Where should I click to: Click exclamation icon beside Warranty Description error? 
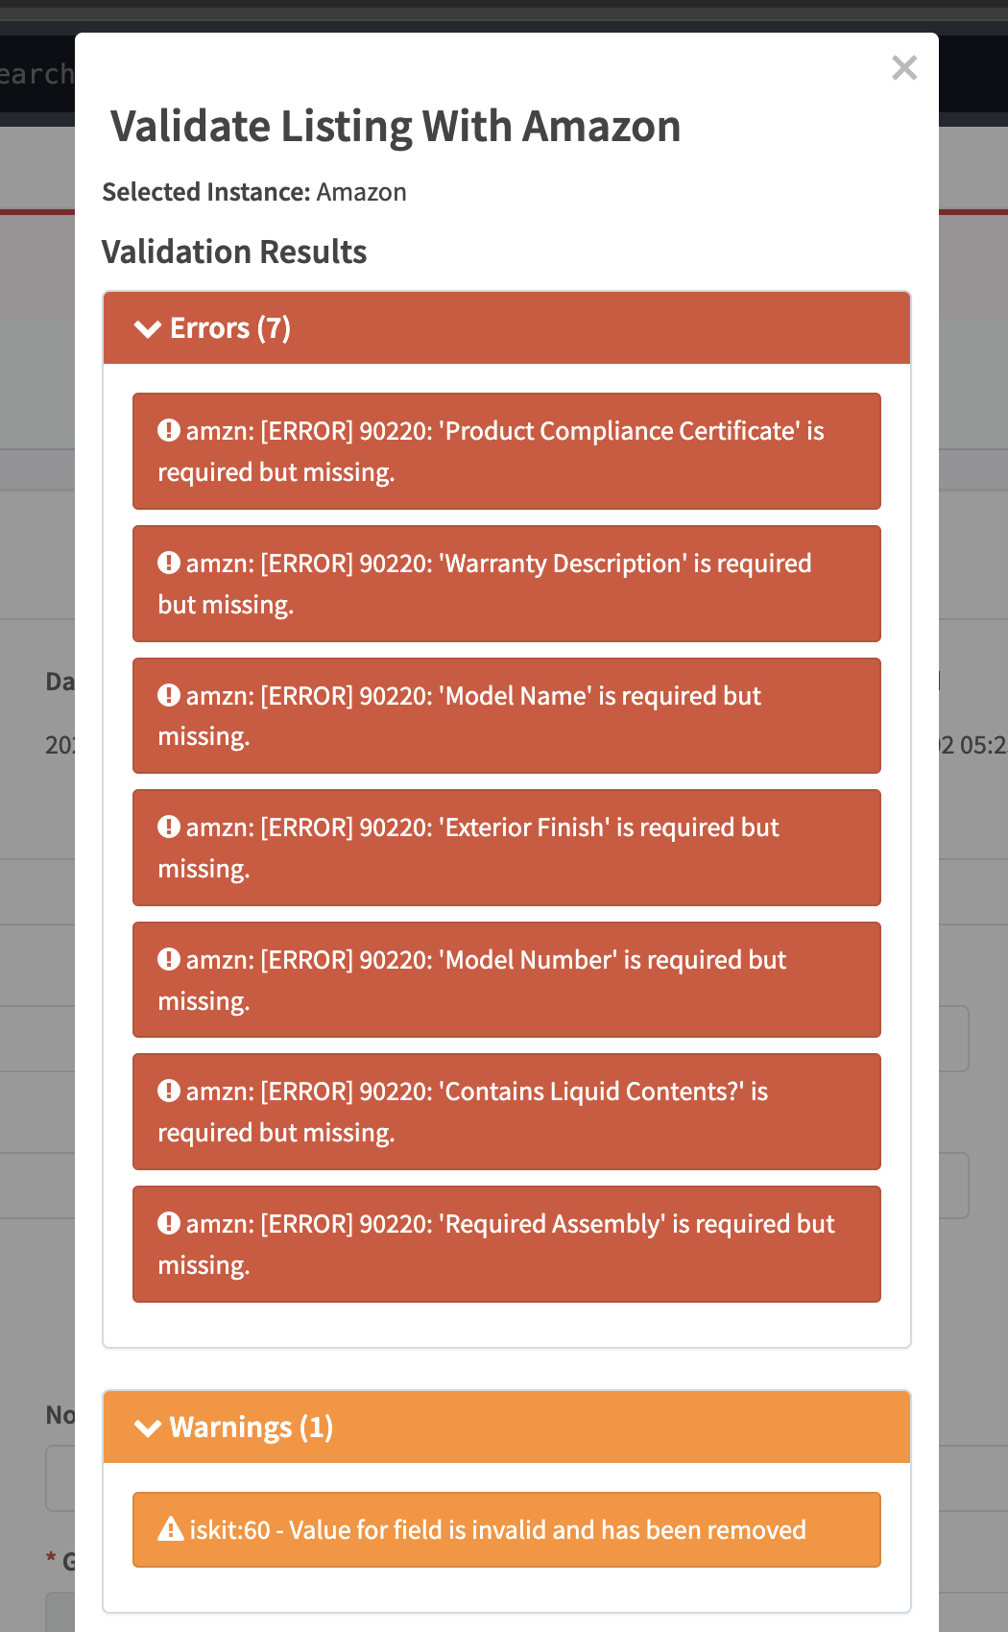tap(169, 563)
